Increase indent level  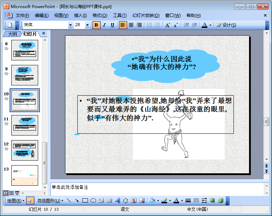194,25
